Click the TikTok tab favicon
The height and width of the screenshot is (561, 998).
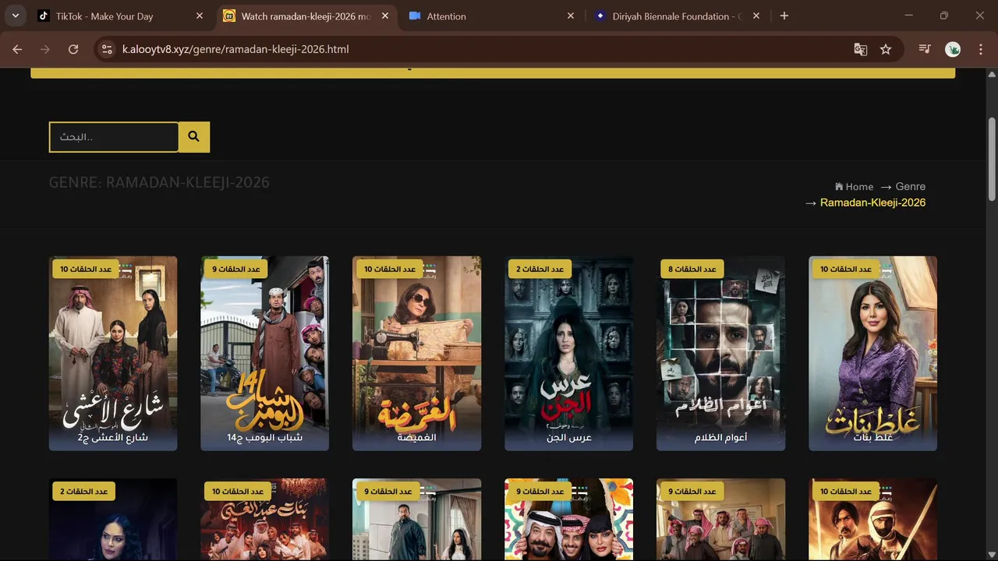click(44, 16)
